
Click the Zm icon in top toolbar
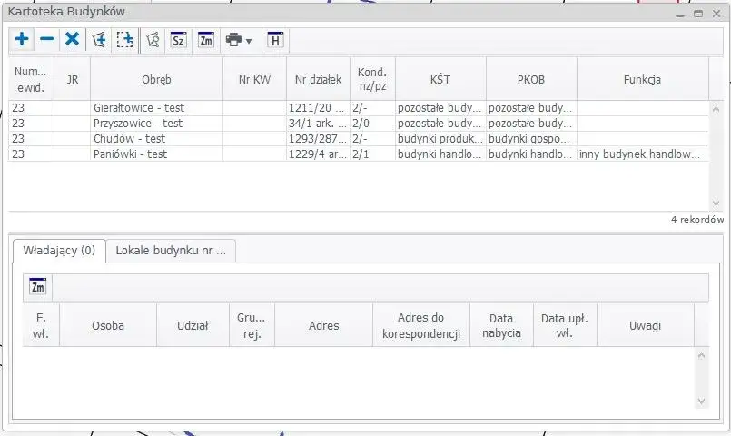pyautogui.click(x=206, y=39)
